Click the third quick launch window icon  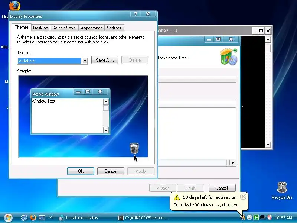(x=42, y=218)
